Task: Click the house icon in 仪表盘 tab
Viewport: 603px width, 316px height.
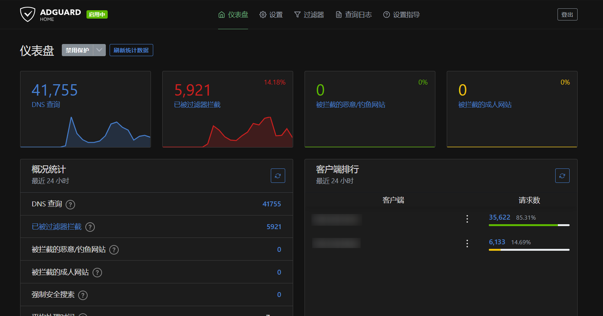Action: (221, 15)
